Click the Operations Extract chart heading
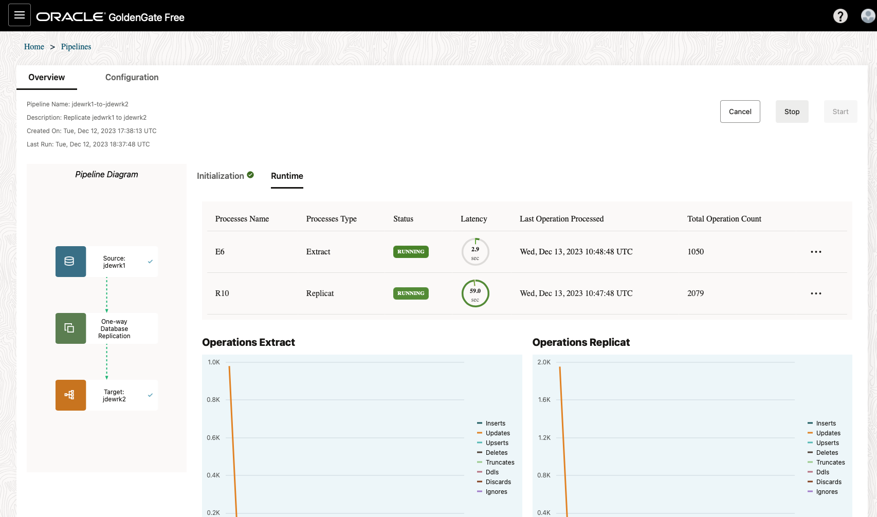The width and height of the screenshot is (877, 517). point(248,342)
